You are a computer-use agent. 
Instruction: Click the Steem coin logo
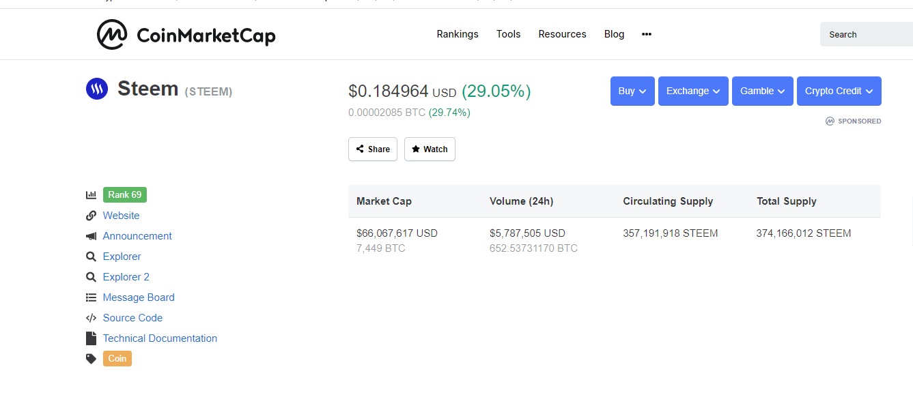tap(97, 89)
